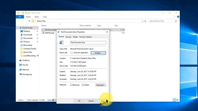Refresh the Demo Files folder view

[145, 21]
